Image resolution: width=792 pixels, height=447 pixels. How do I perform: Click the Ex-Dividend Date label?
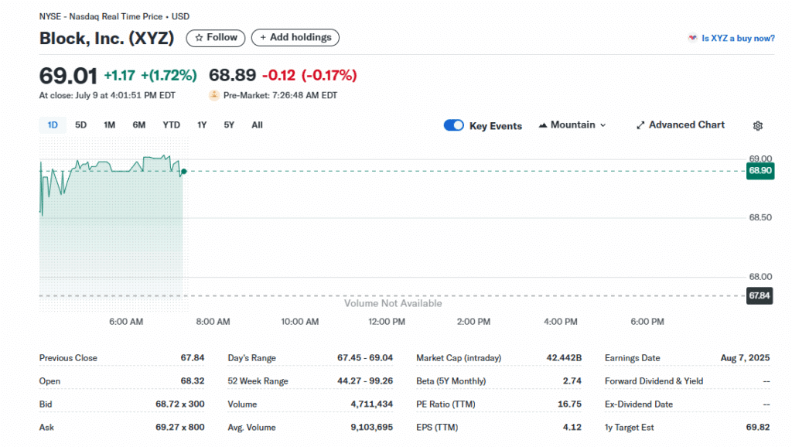(638, 404)
